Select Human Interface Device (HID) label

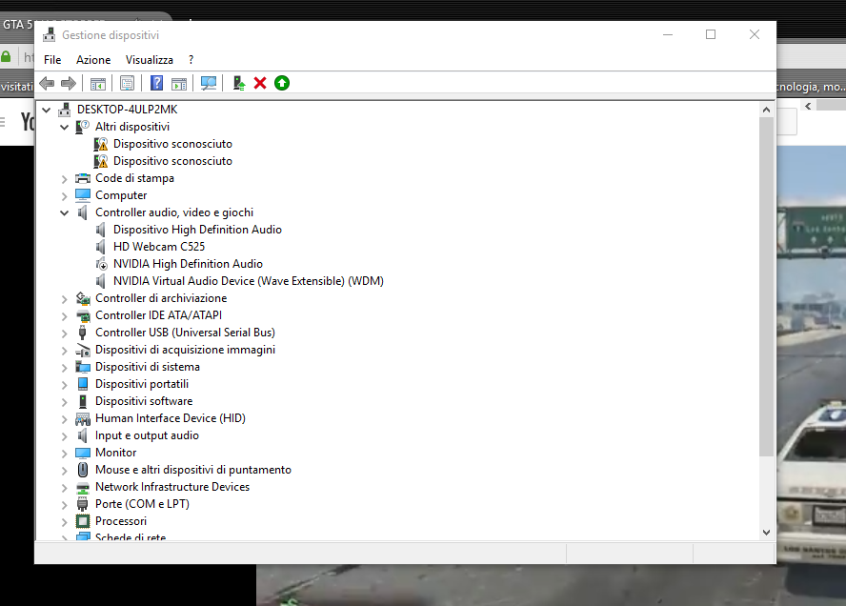(x=171, y=418)
